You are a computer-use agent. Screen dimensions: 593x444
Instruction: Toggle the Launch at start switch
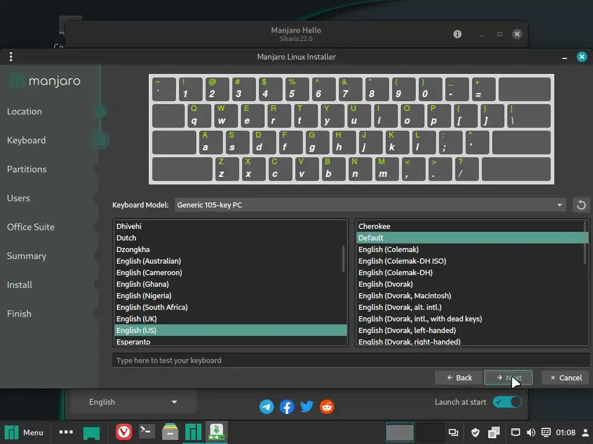[x=507, y=402]
